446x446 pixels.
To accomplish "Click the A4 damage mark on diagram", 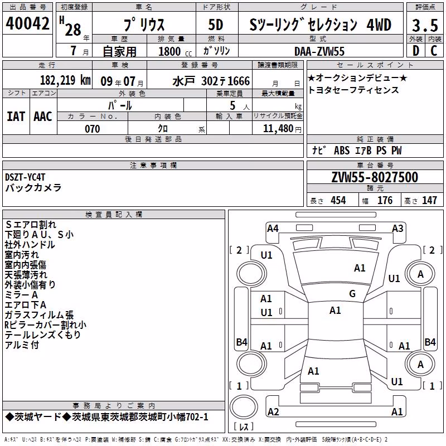I will pyautogui.click(x=273, y=229).
